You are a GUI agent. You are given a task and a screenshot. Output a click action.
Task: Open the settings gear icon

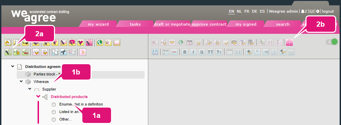coord(318,11)
